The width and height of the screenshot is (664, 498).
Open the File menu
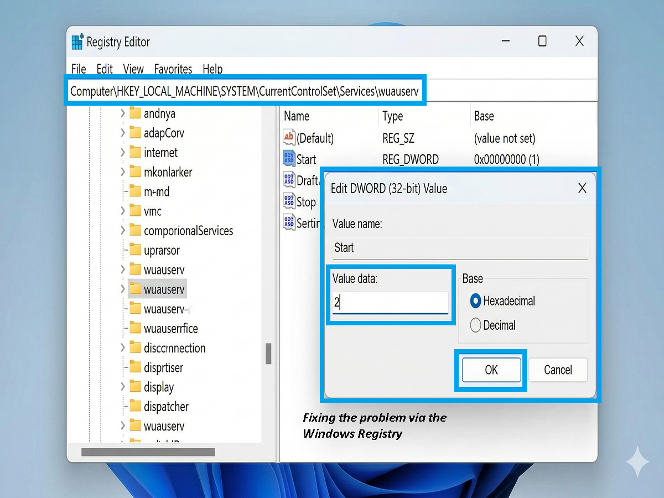pyautogui.click(x=79, y=69)
